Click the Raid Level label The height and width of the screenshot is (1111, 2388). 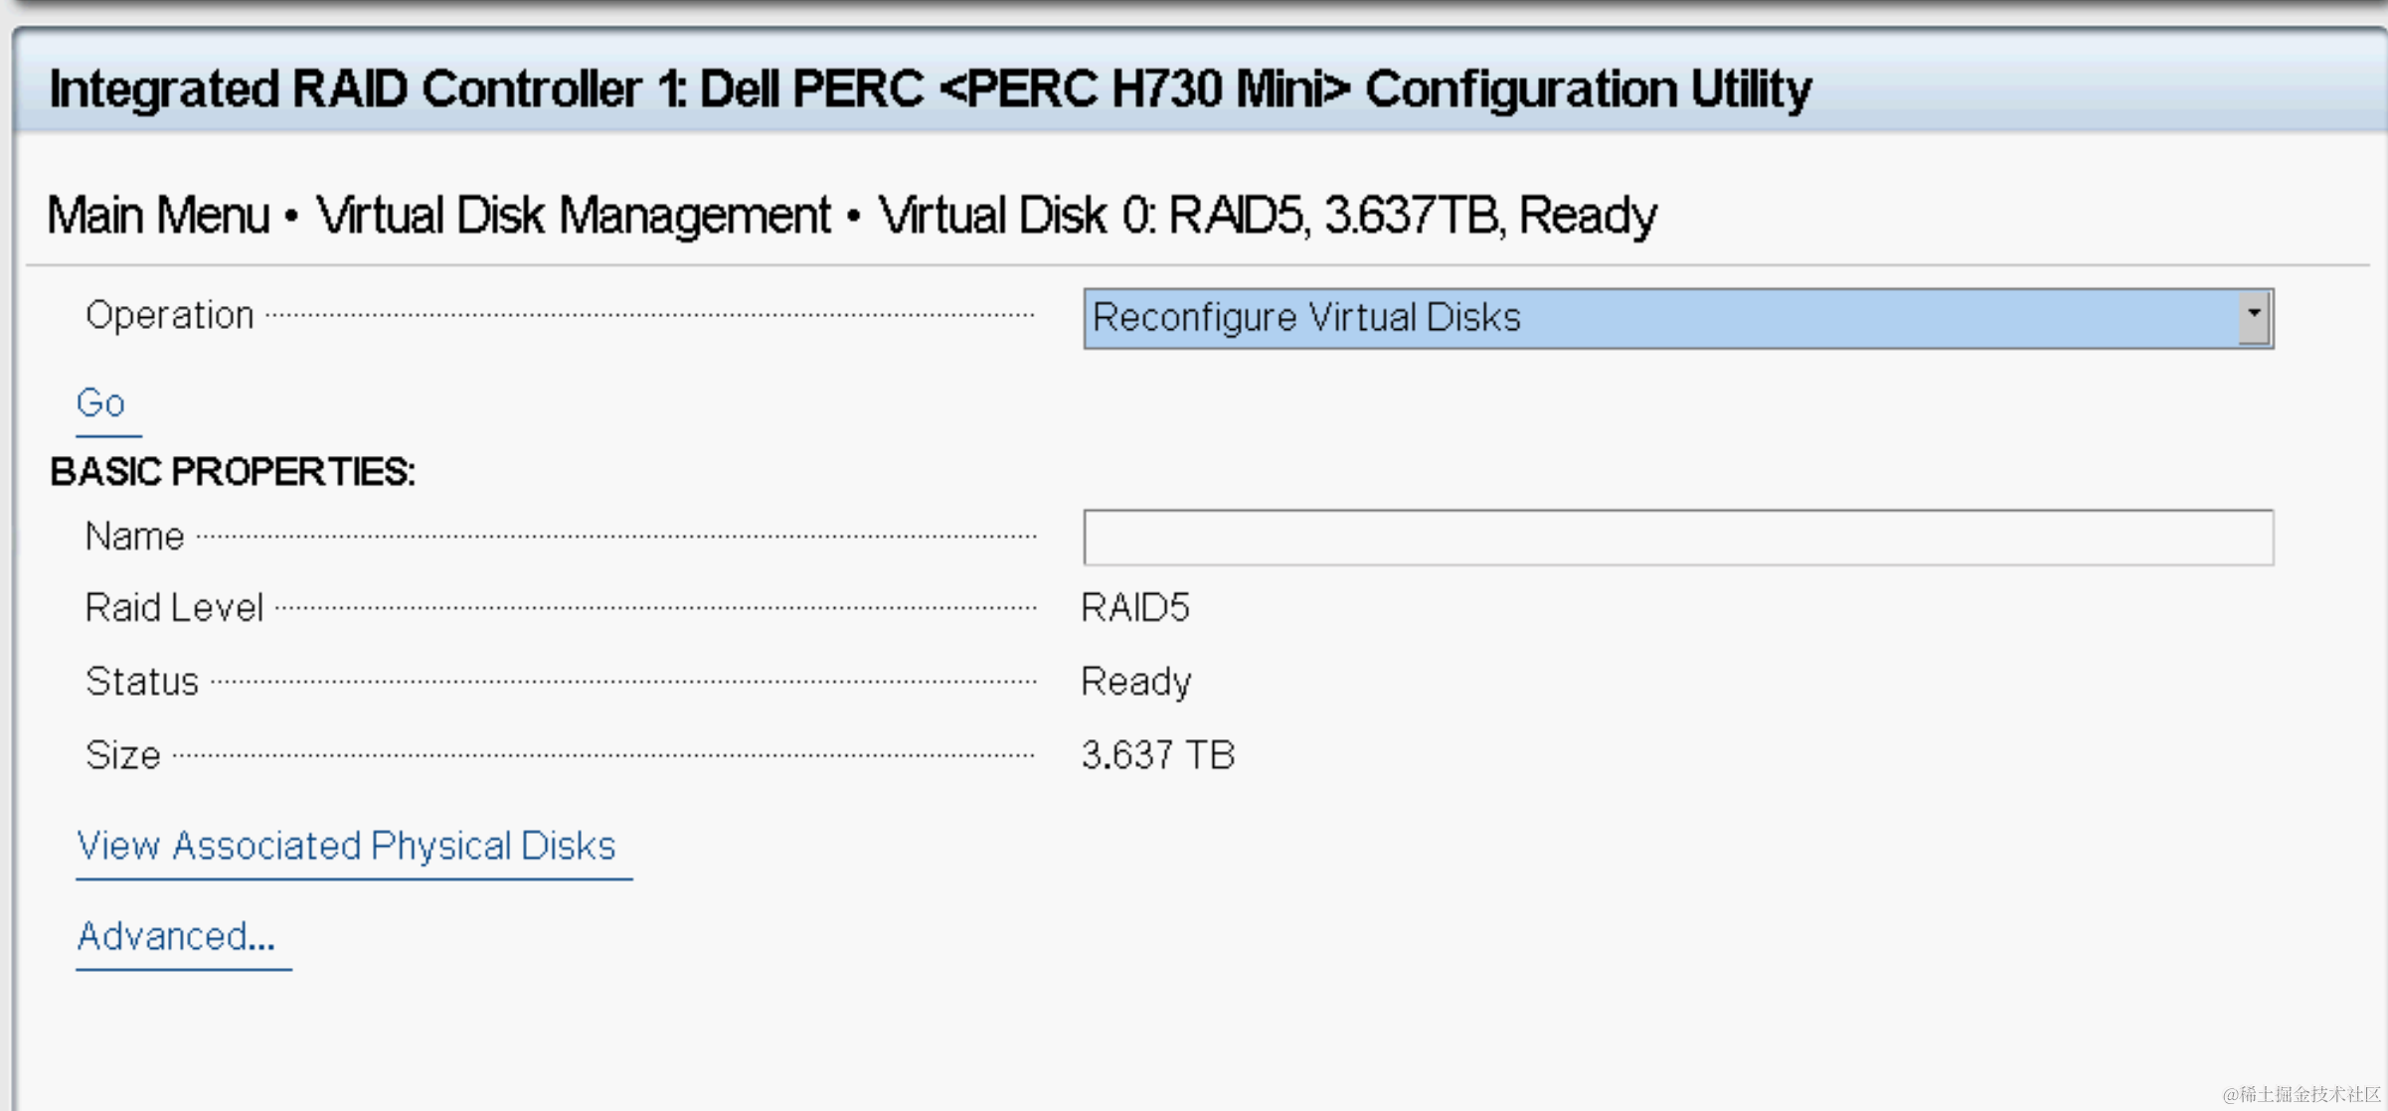[x=174, y=607]
